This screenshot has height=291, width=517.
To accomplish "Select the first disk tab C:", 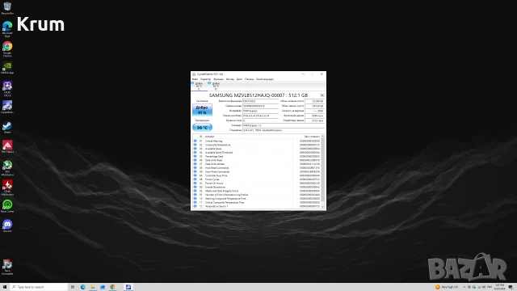I will pos(199,86).
